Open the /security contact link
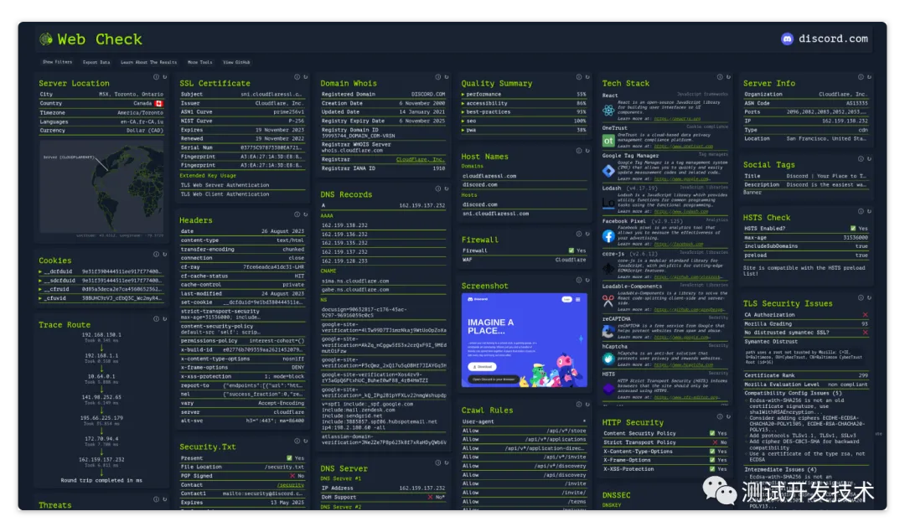905x532 pixels. (290, 485)
